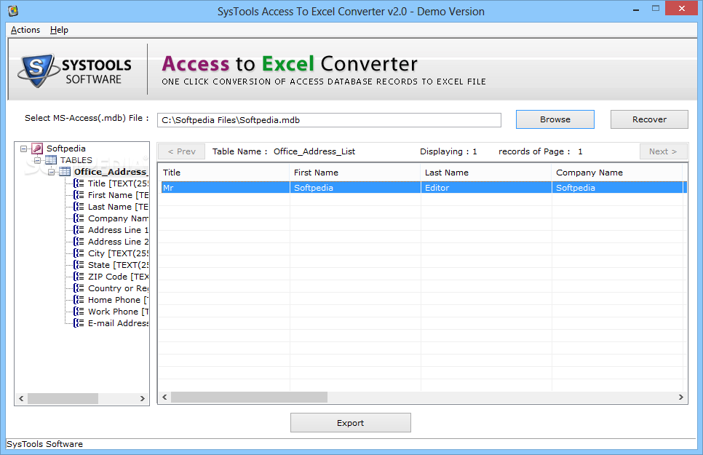This screenshot has height=455, width=703.
Task: Click the Office_Address table icon in tree
Action: [x=65, y=172]
